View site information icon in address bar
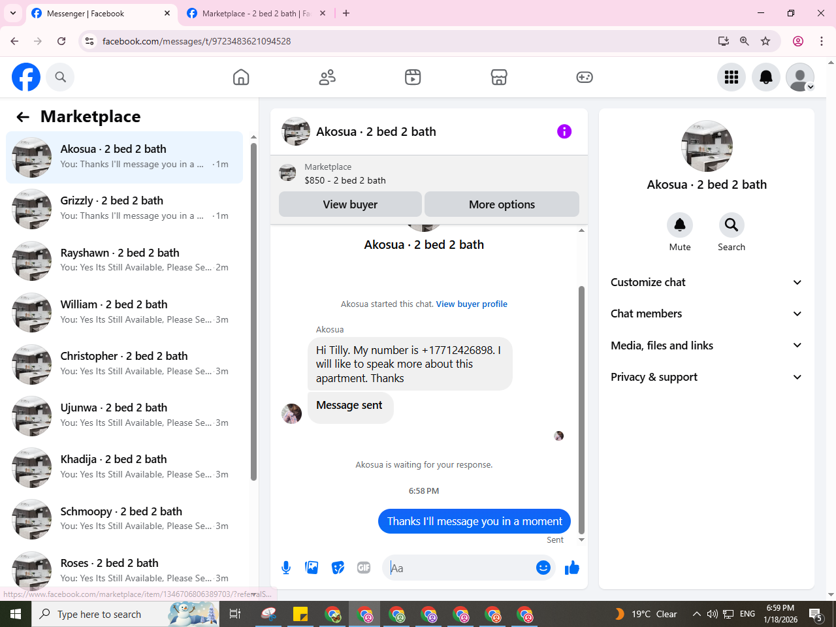 coord(89,41)
